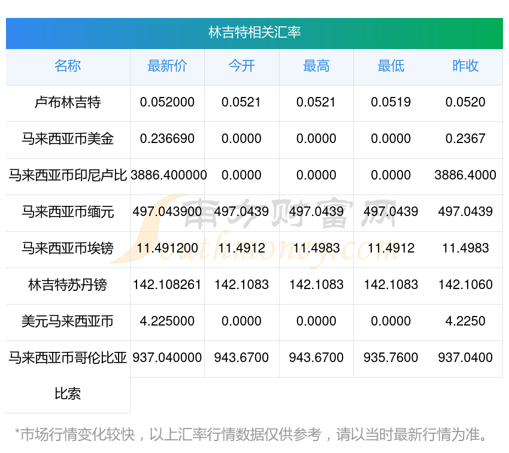Select the previous close 4.2250
509x453 pixels.
(465, 321)
